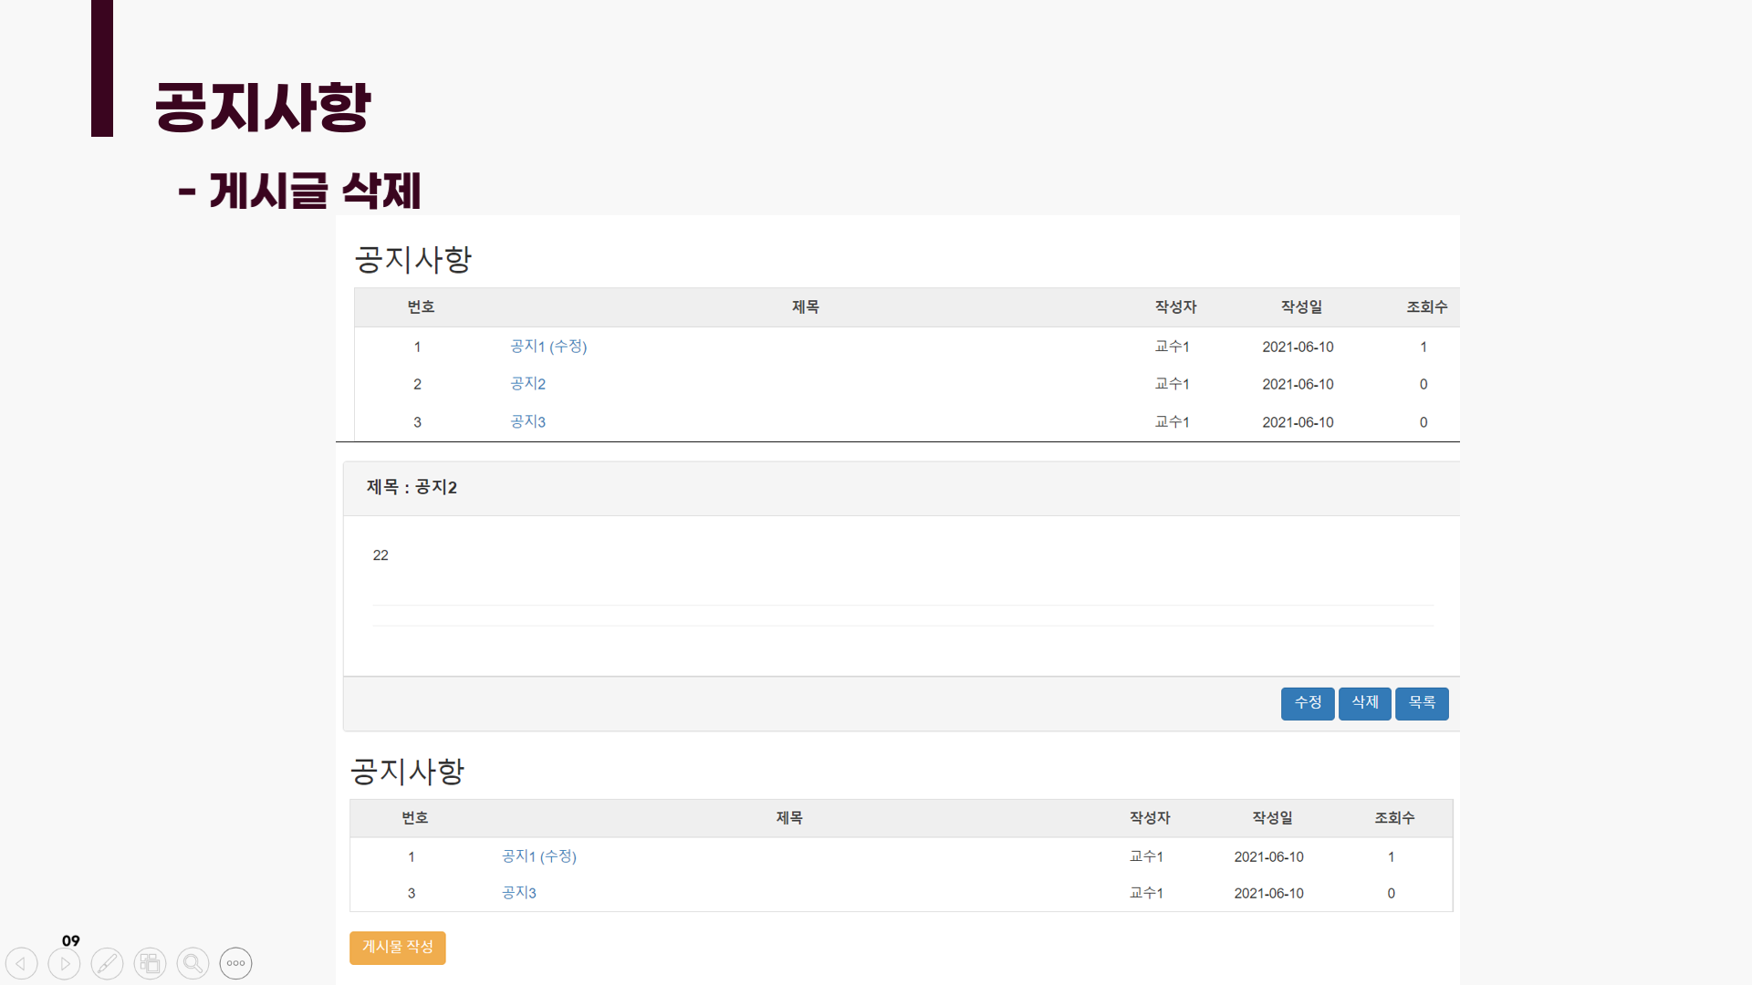Viewport: 1752px width, 985px height.
Task: Click the 작성일 column header
Action: click(1298, 307)
